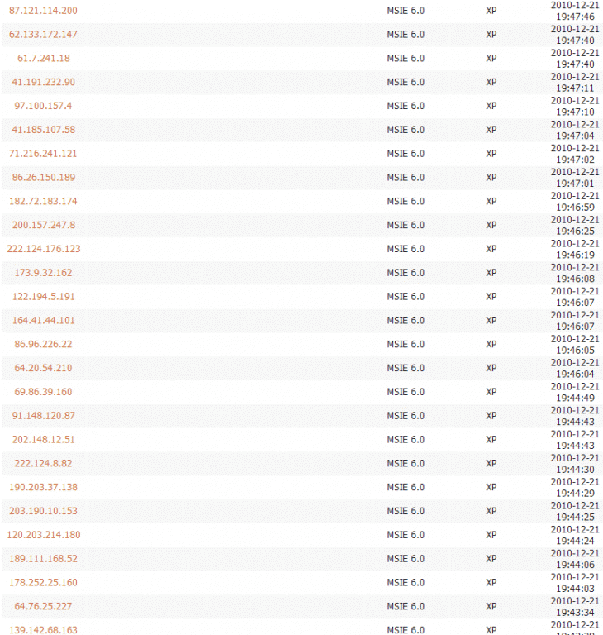Screen dimensions: 603x635
Task: Open the 87.121.114.200 IP address link
Action: (x=43, y=11)
